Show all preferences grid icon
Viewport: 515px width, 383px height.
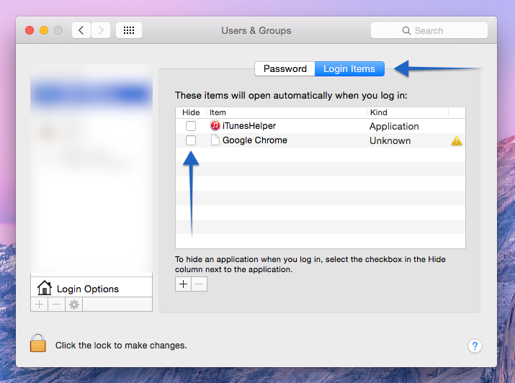point(129,30)
